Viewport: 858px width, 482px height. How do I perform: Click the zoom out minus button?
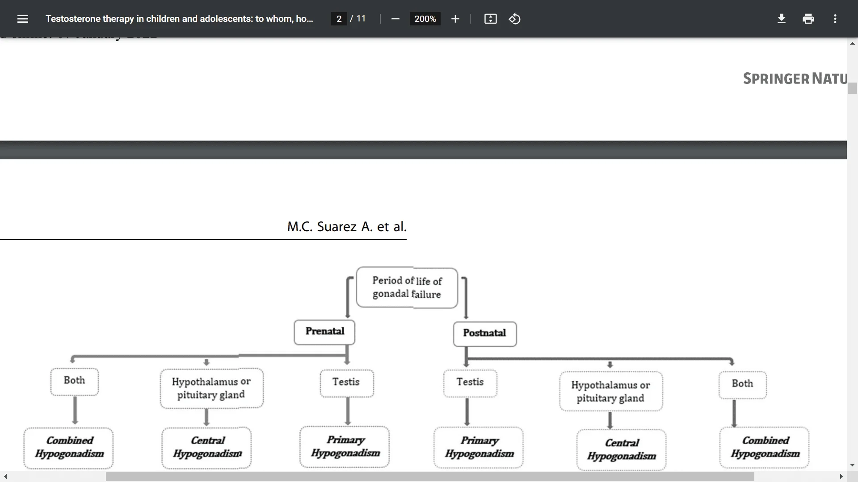click(x=395, y=19)
